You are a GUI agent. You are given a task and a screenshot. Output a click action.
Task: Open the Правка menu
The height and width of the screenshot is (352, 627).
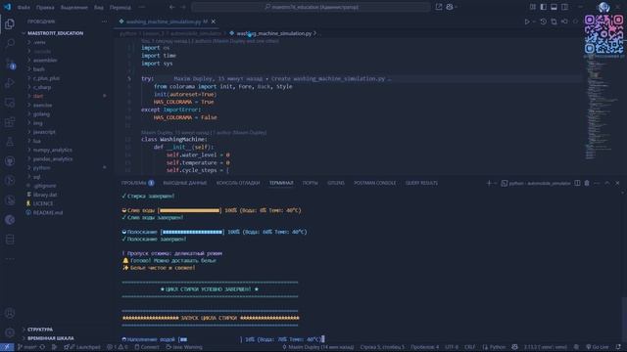[45, 7]
